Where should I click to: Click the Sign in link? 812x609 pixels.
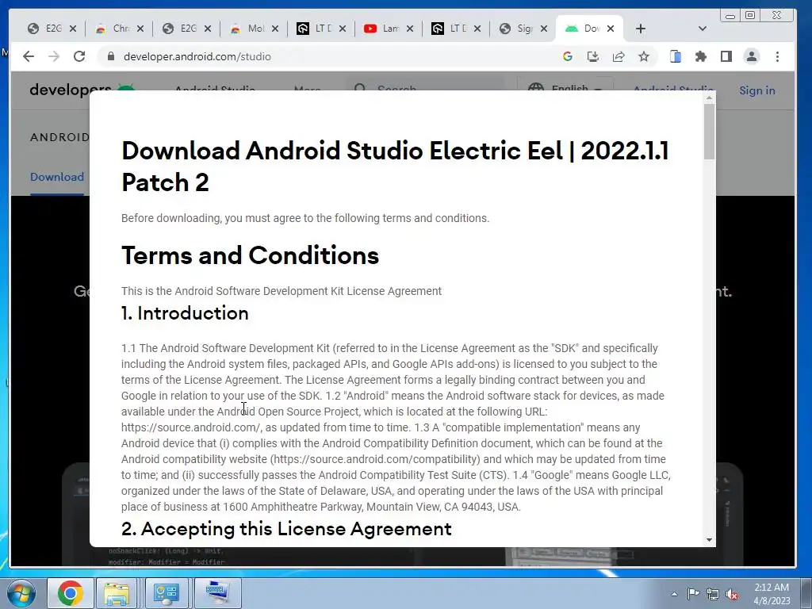tap(757, 90)
